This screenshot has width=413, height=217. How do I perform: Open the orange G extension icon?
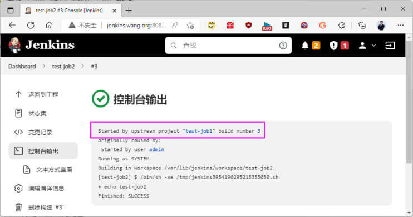coord(323,25)
